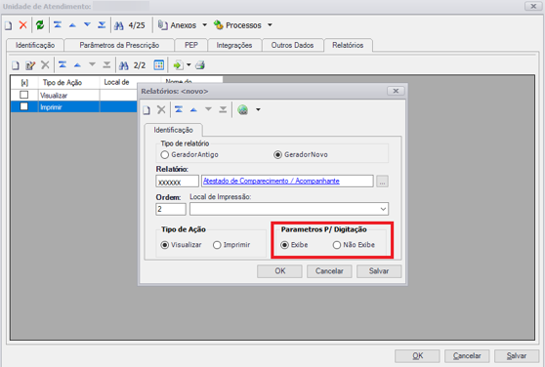Close the Relatórios <novo> dialog
Viewport: 545px width, 367px height.
pos(396,91)
